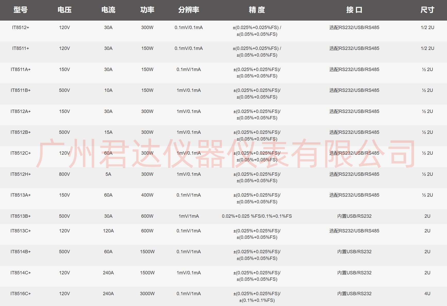The width and height of the screenshot is (447, 306).
Task: Click the 3000W power of IT8516C+
Action: point(147,294)
